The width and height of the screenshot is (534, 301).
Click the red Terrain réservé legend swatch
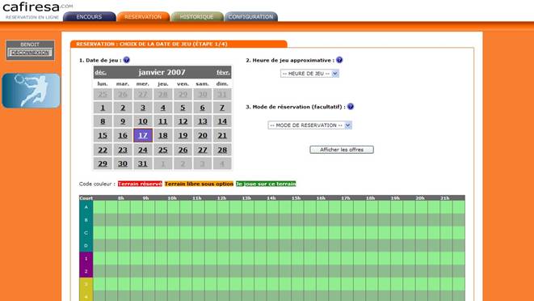pyautogui.click(x=140, y=184)
